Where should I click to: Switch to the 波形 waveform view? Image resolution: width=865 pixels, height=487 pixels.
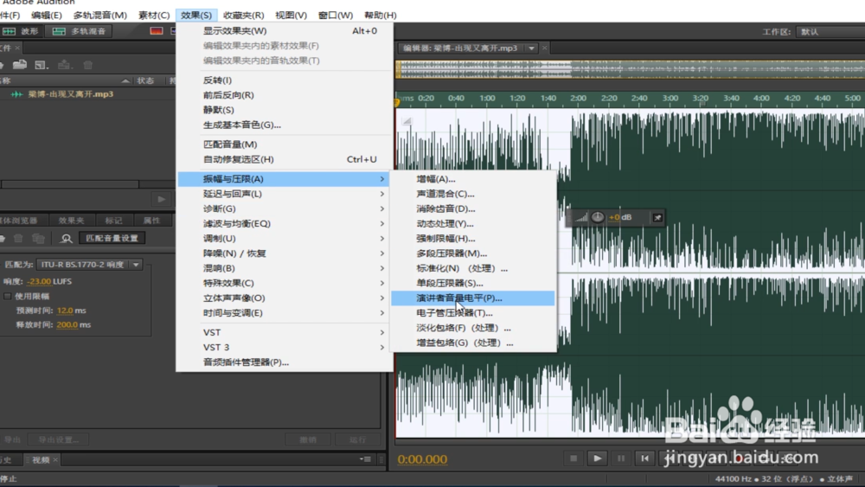[21, 31]
